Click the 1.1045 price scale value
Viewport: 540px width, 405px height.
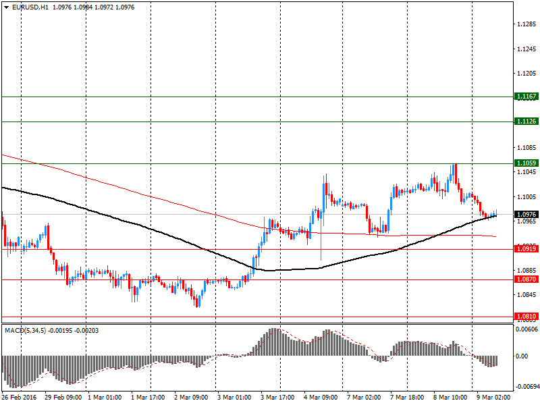pos(526,172)
